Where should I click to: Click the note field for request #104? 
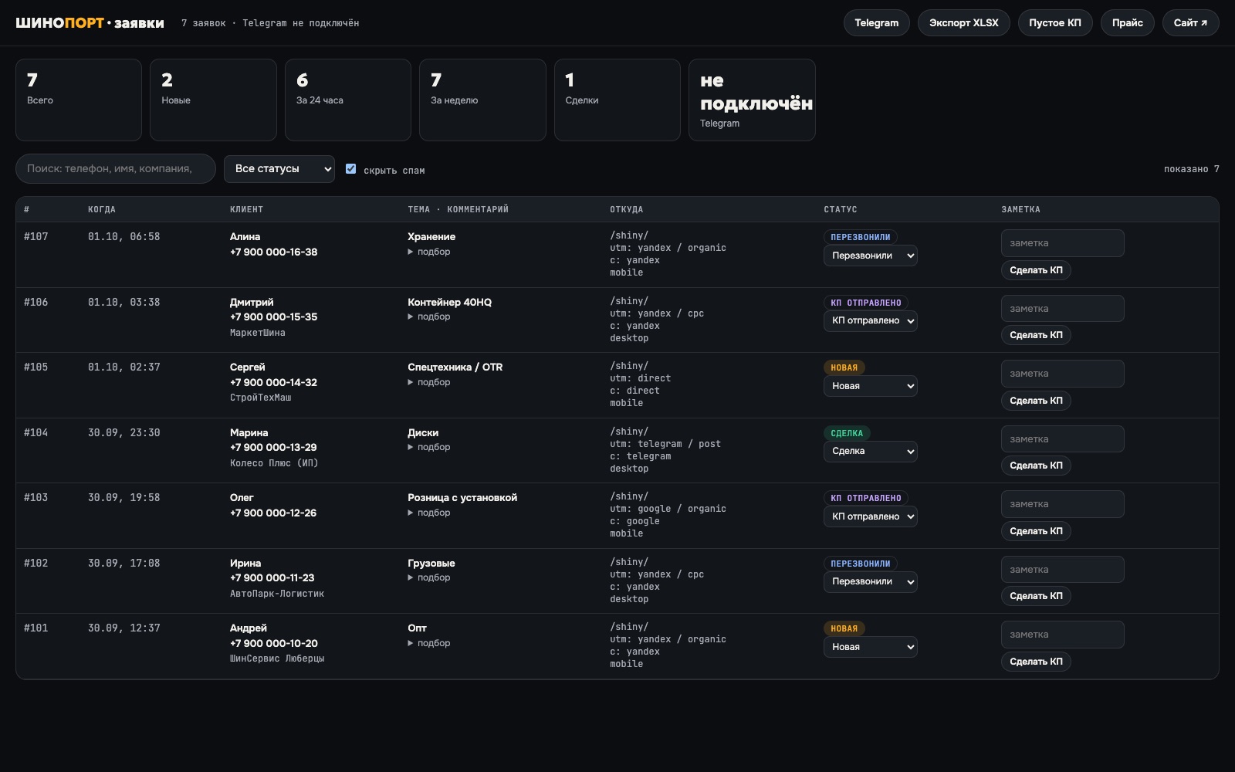(x=1063, y=439)
